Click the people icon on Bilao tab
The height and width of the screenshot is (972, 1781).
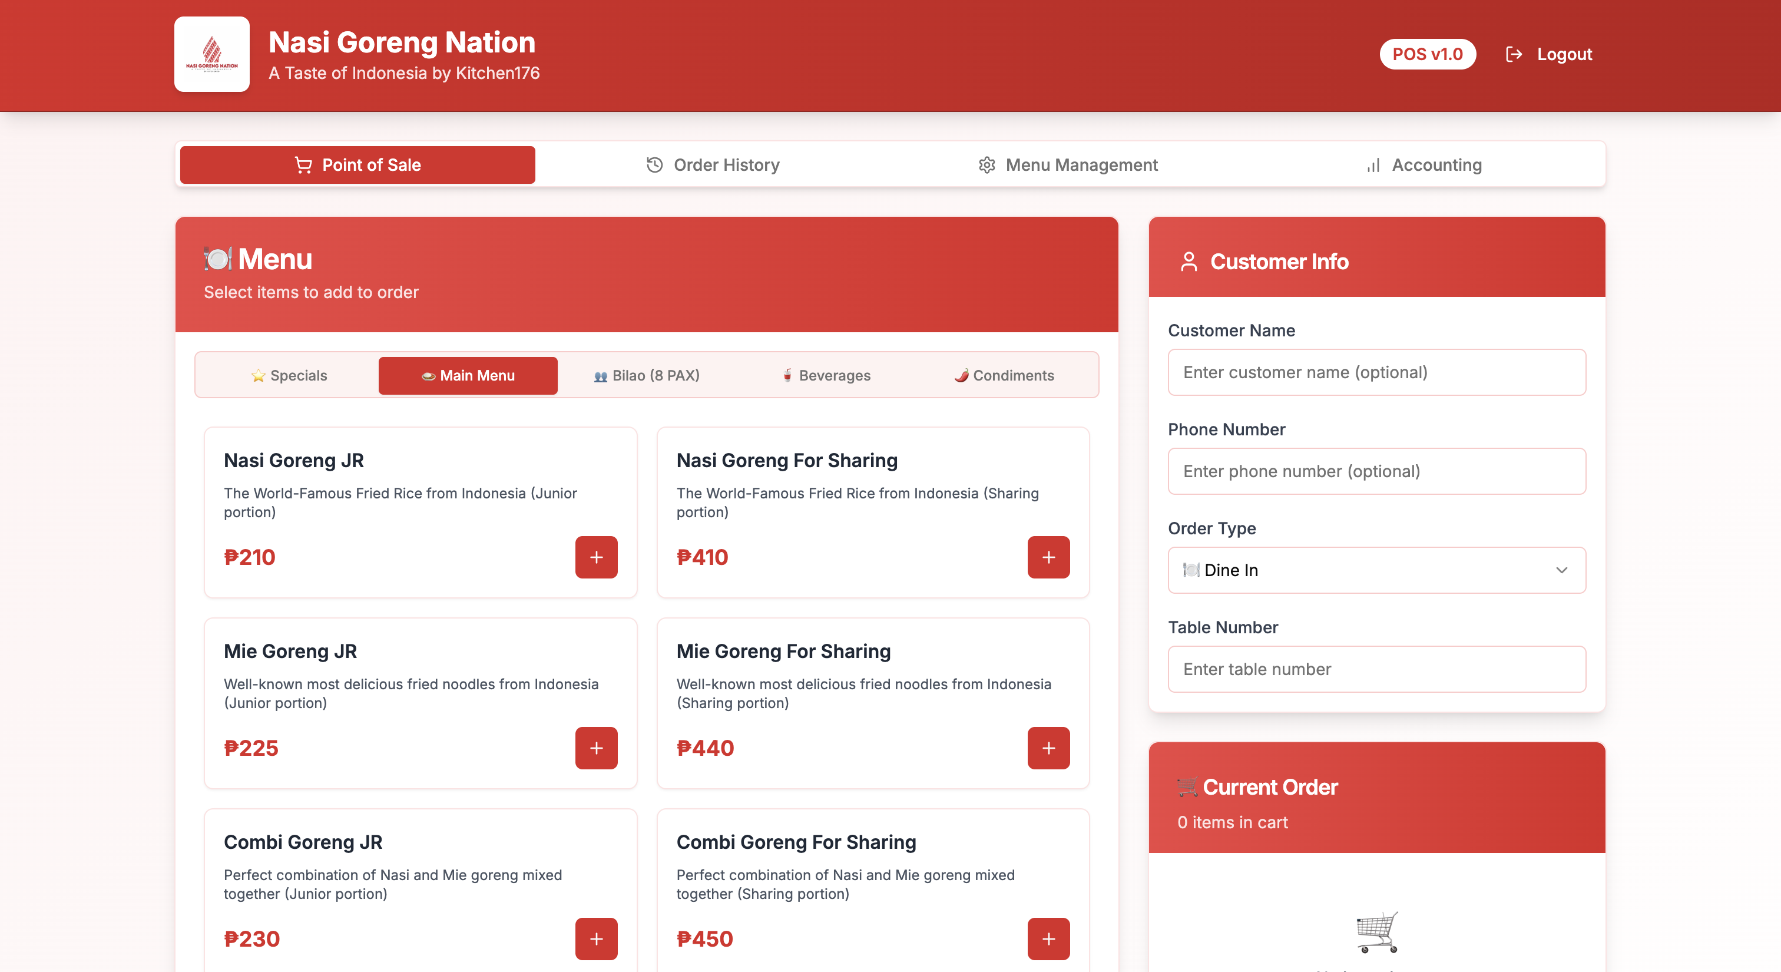click(x=600, y=376)
